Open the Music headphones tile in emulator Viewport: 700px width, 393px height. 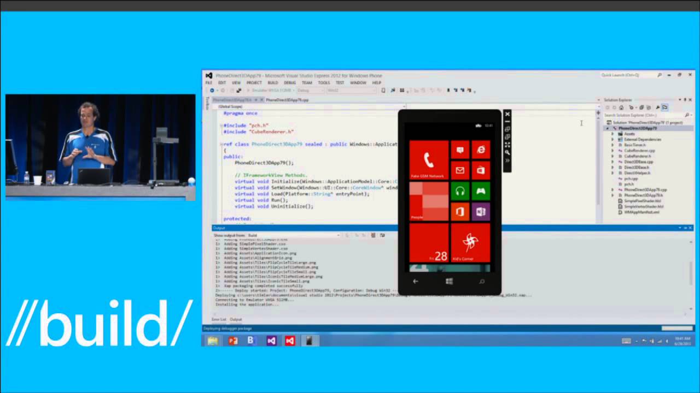tap(460, 191)
